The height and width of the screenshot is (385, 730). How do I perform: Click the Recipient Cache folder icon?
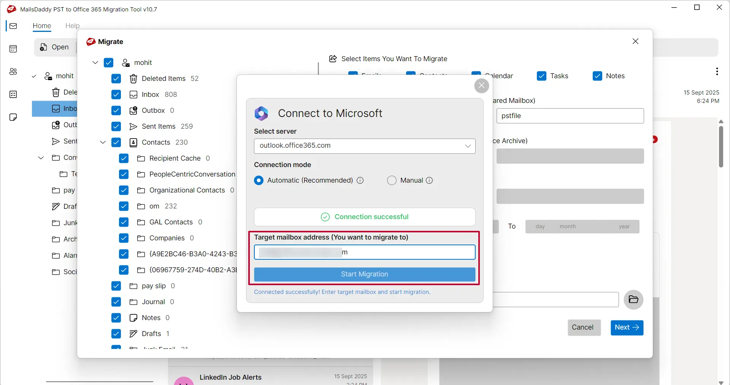click(x=141, y=158)
